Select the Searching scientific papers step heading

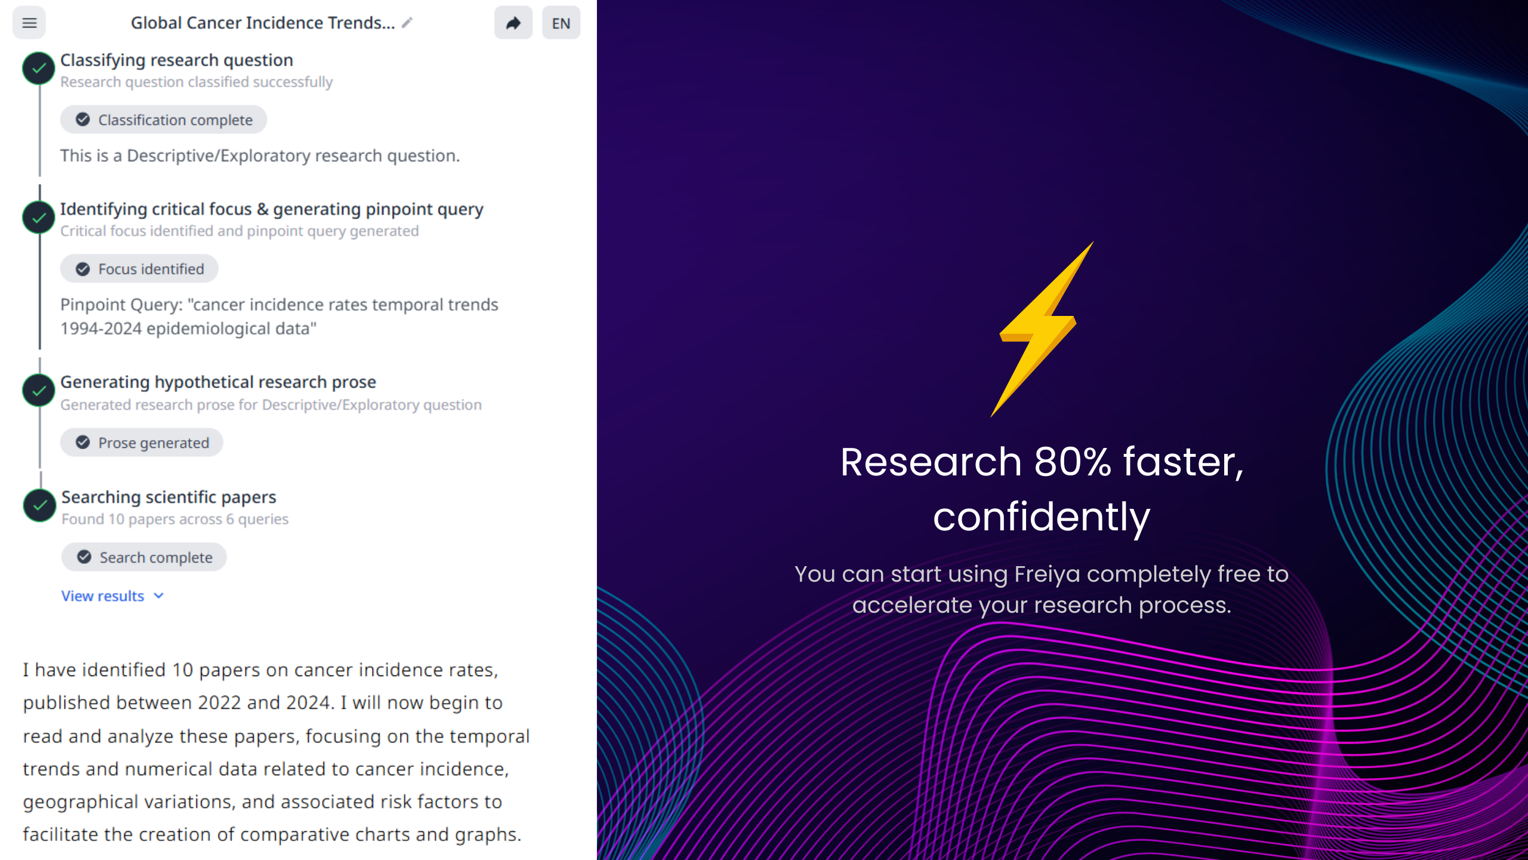[168, 497]
